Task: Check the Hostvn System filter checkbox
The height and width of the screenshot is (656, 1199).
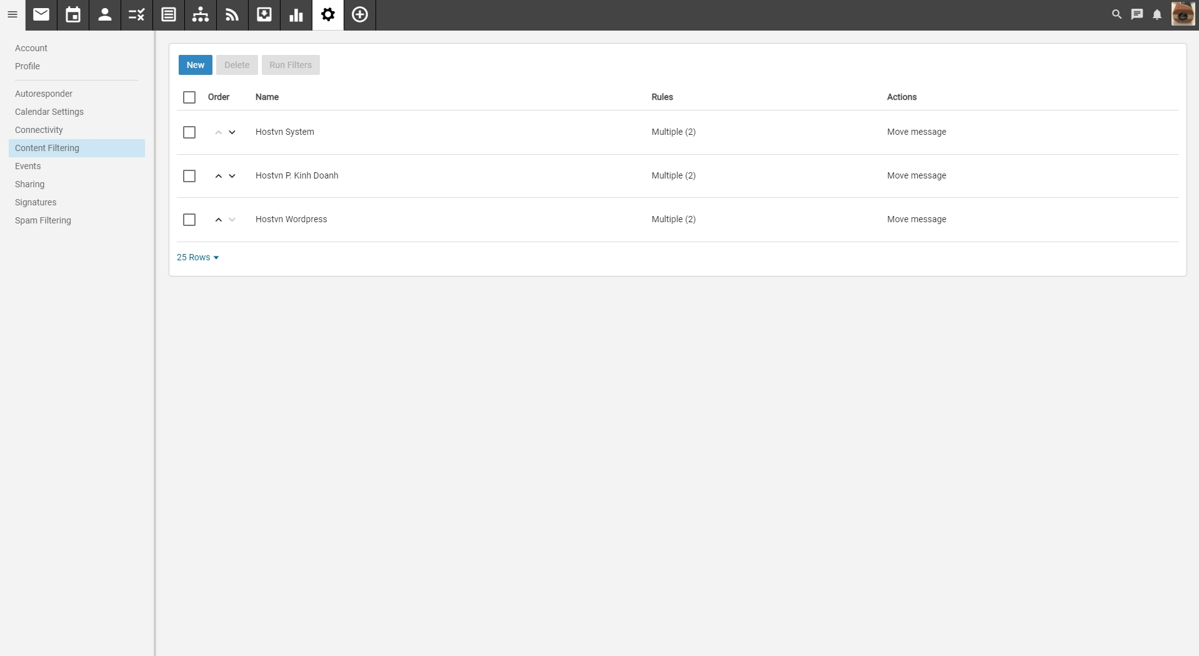Action: pos(189,132)
